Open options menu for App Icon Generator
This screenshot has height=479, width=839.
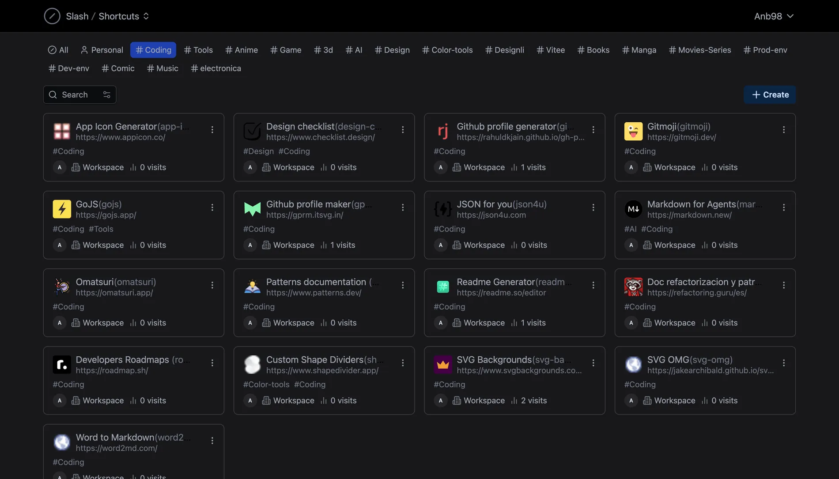(212, 130)
